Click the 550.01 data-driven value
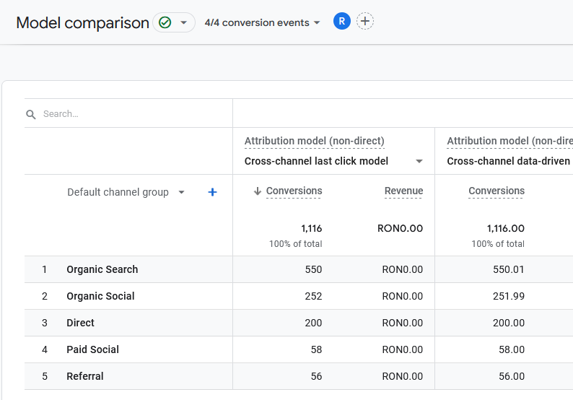573x400 pixels. pos(508,269)
